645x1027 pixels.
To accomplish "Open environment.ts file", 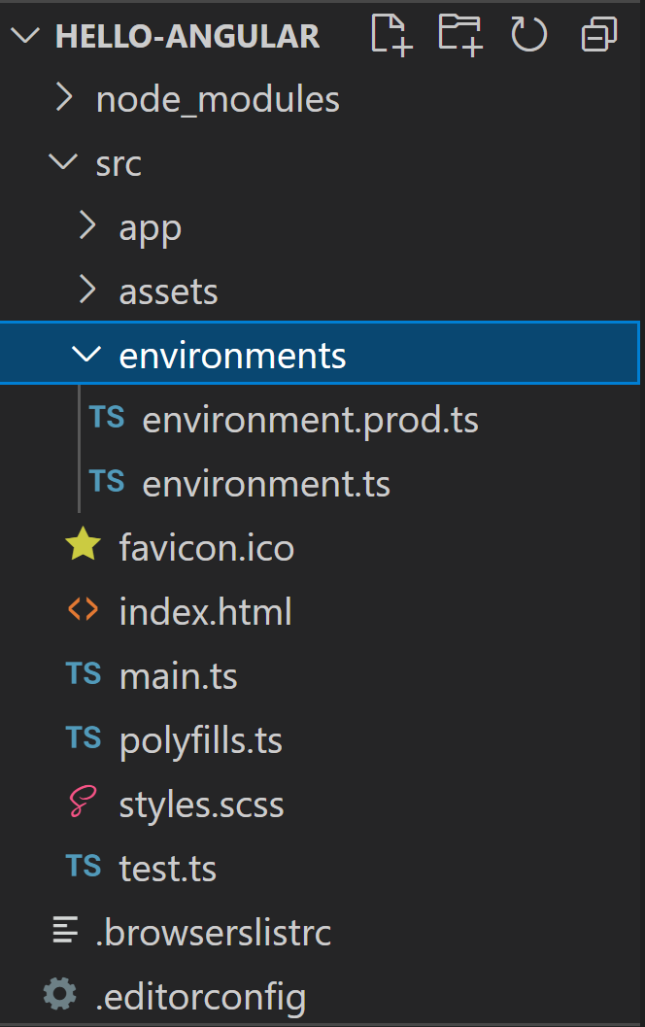I will pos(266,485).
